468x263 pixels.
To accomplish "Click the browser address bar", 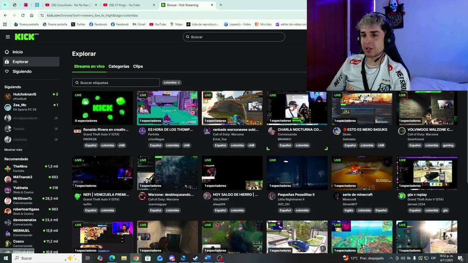I will pos(172,15).
